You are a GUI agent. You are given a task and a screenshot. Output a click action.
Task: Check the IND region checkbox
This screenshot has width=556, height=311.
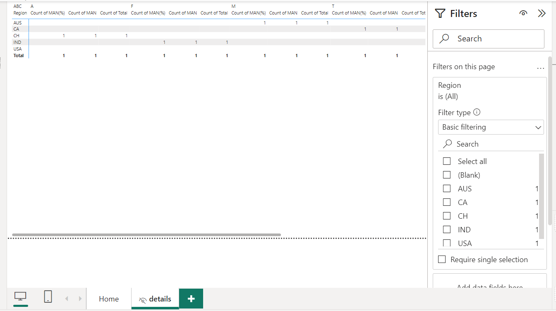447,229
